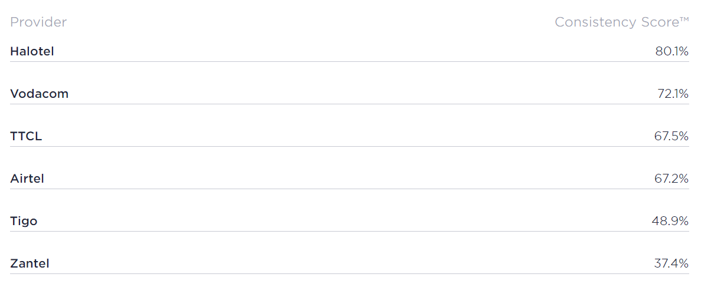The image size is (701, 287).
Task: Select the TTCL provider name
Action: [26, 136]
